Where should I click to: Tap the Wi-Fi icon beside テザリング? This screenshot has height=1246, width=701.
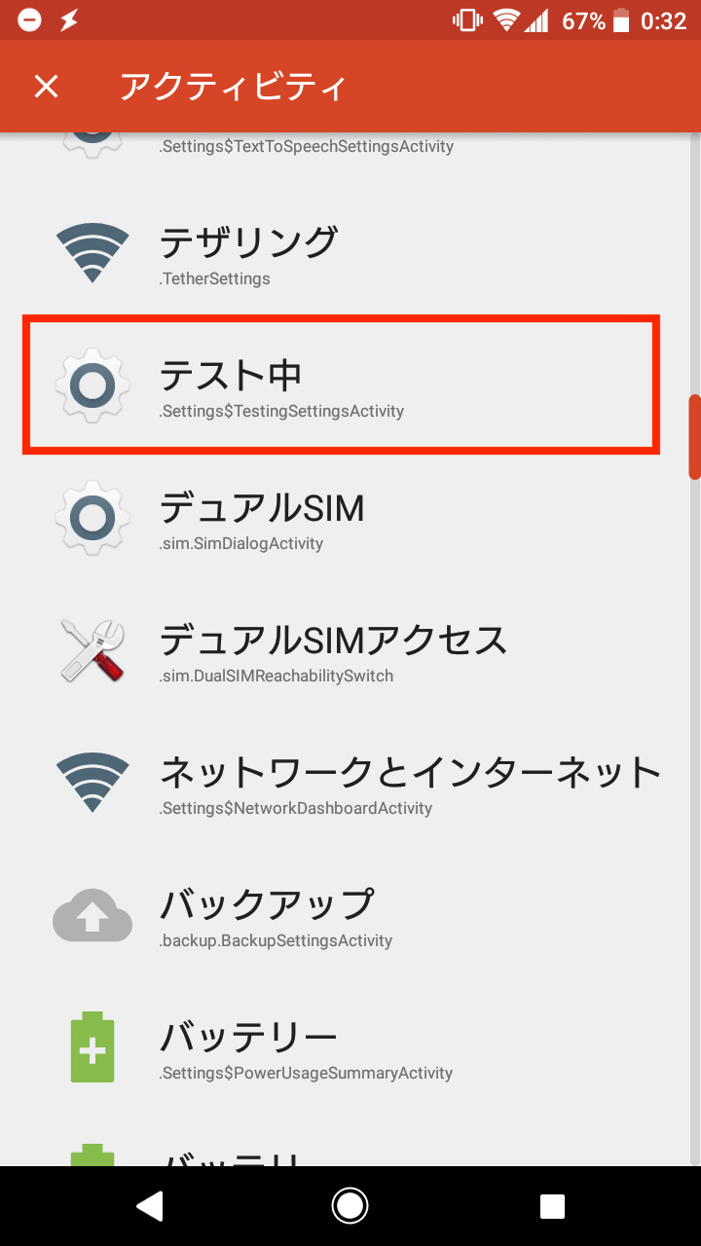[x=92, y=253]
